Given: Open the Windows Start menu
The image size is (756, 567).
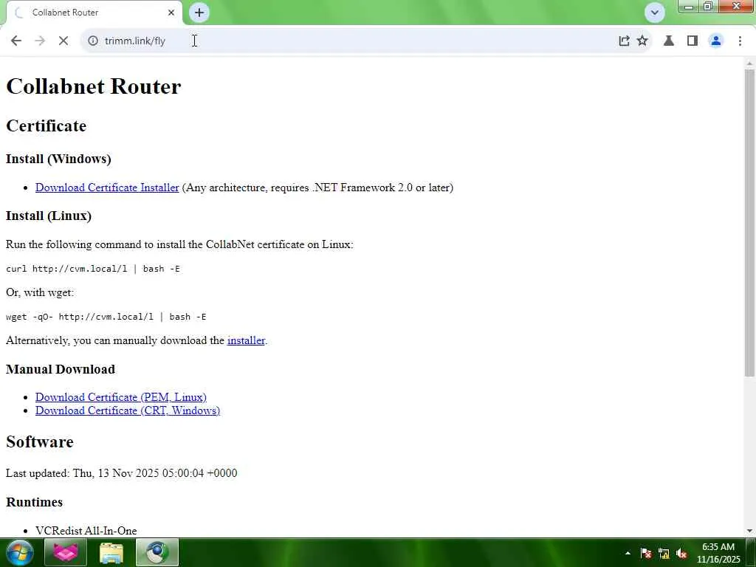Looking at the screenshot, I should tap(18, 552).
